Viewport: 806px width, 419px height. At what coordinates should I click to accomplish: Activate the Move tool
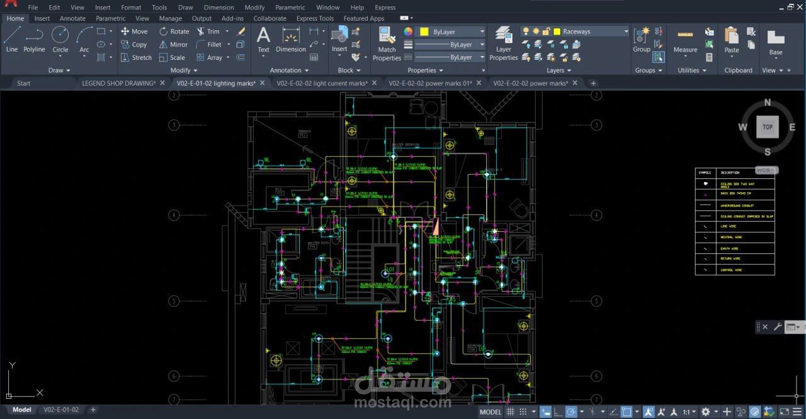[x=134, y=31]
